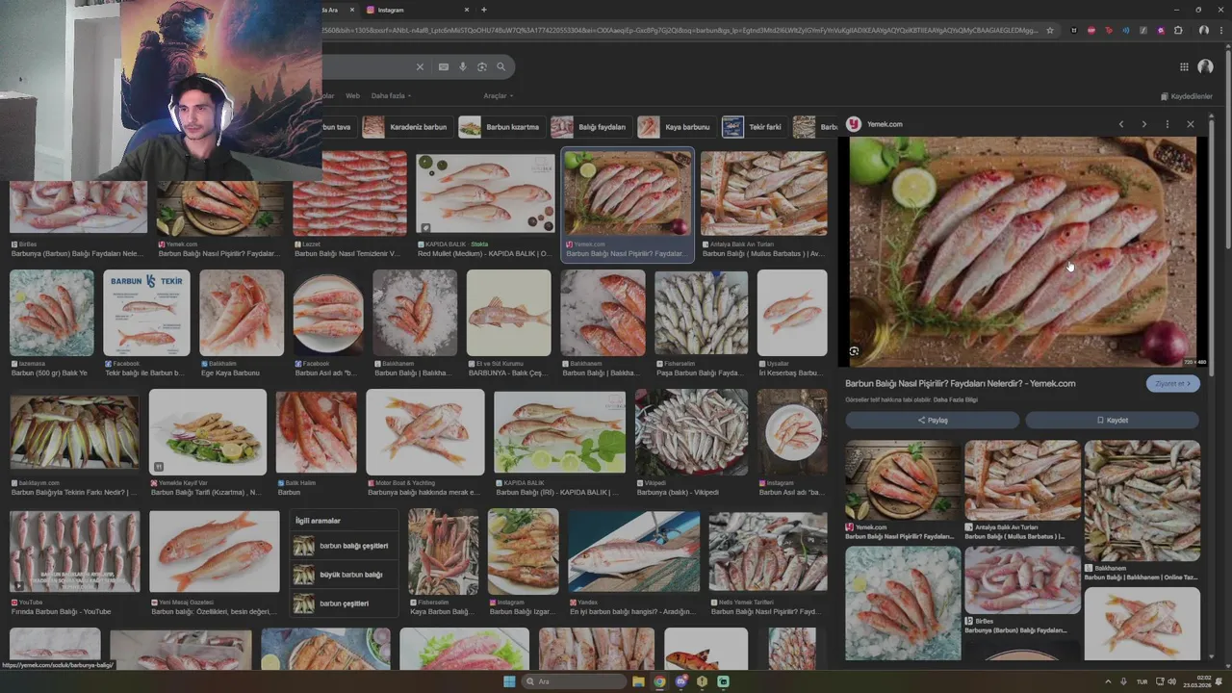Select the Karadeniz barbun filter chip
Image resolution: width=1232 pixels, height=693 pixels.
(407, 127)
